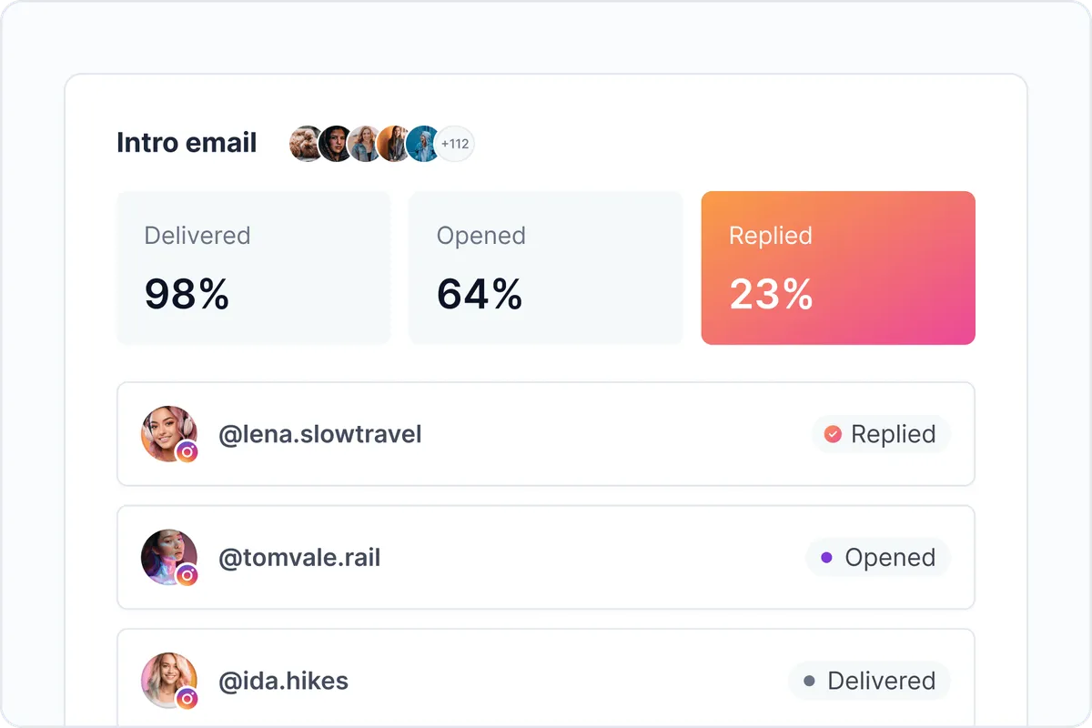Viewport: 1092px width, 728px height.
Task: Click the Instagram badge on tomvale.rail avatar
Action: click(x=187, y=574)
